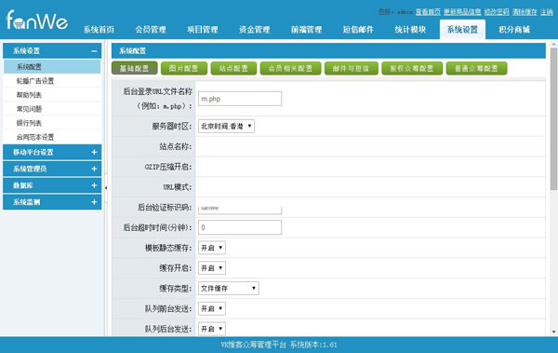Image resolution: width=558 pixels, height=353 pixels.
Task: Open the 短信邮件 top menu
Action: [x=358, y=30]
